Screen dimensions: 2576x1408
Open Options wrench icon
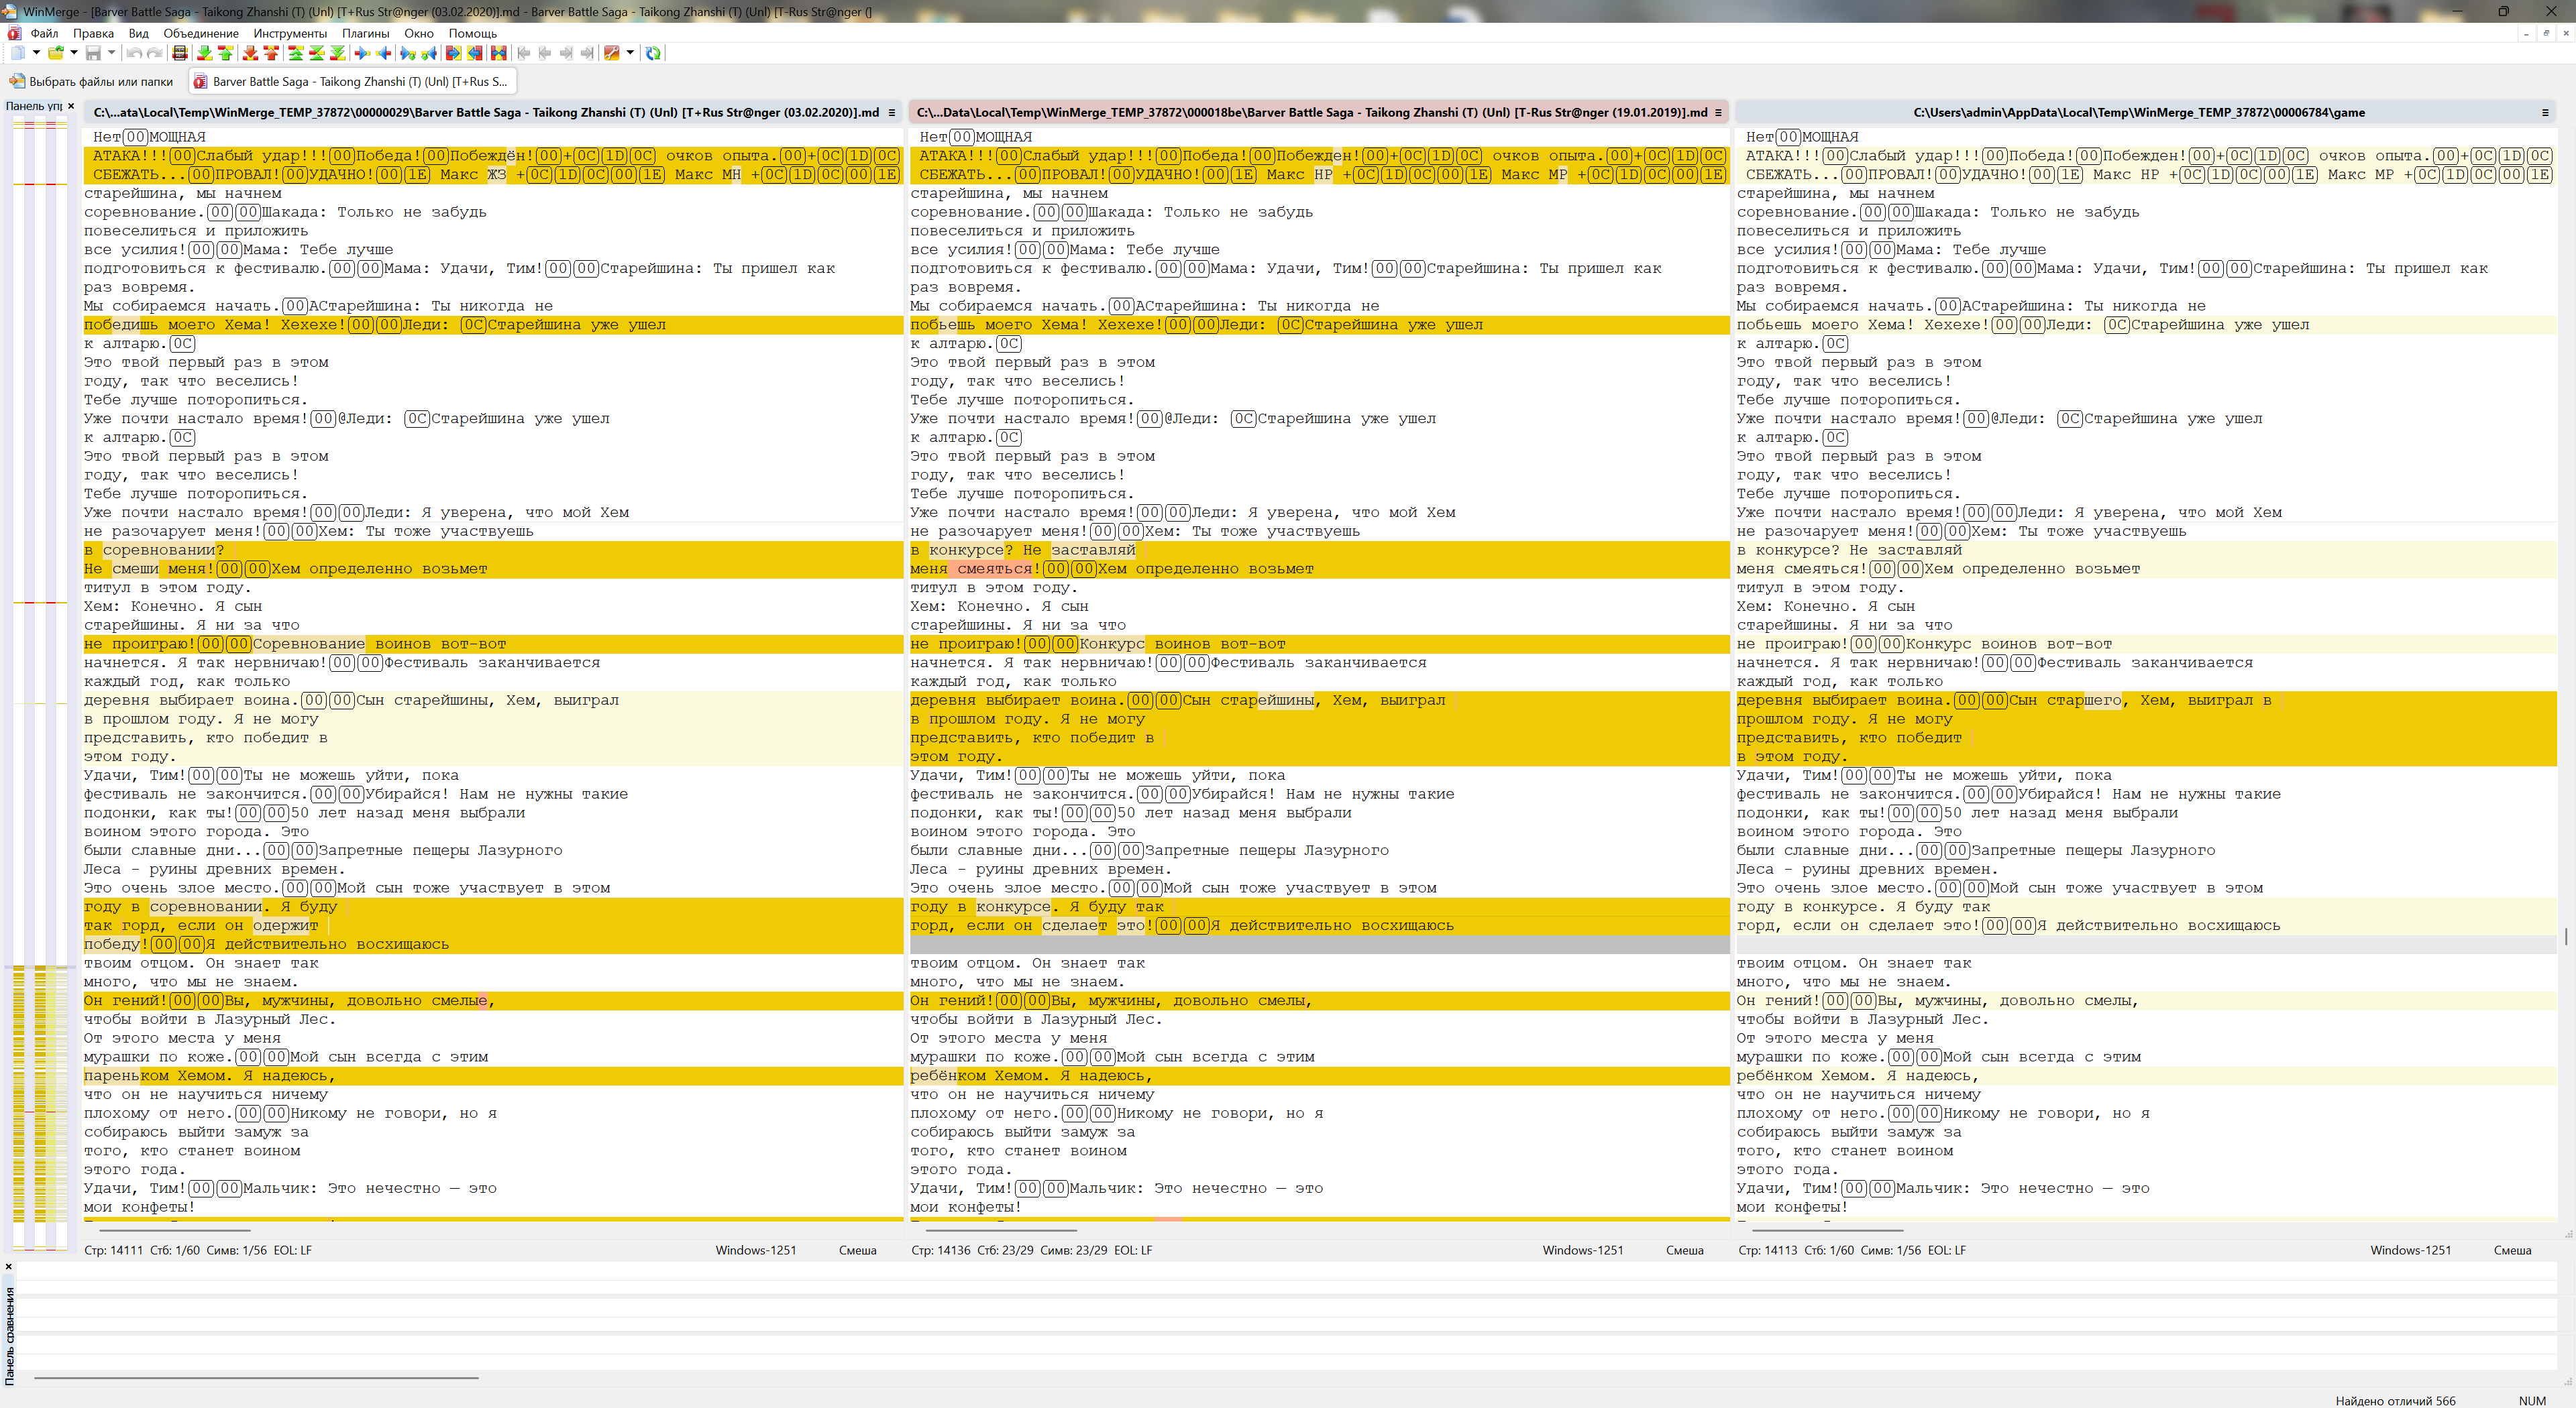click(x=612, y=53)
